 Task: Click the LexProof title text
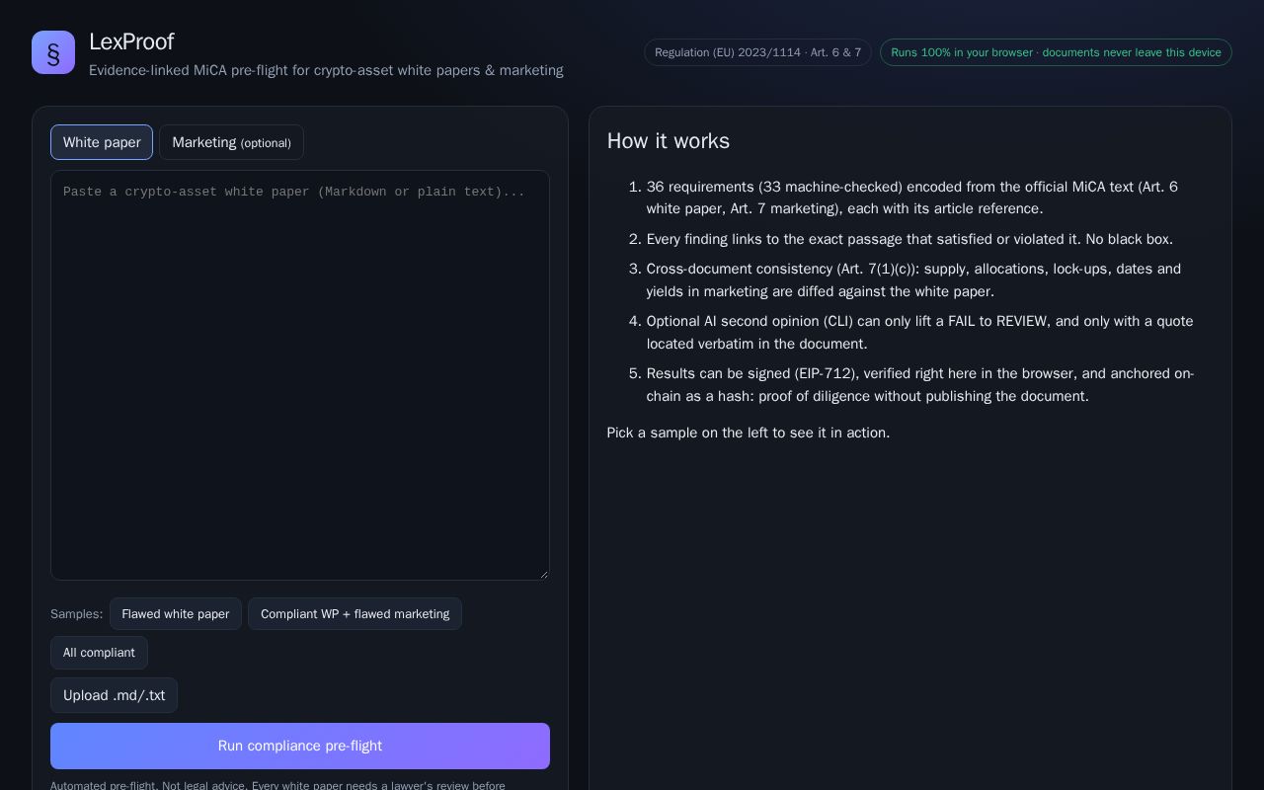pos(131,41)
